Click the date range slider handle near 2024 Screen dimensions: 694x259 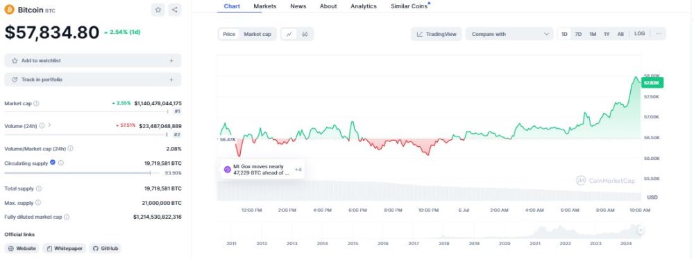[641, 229]
